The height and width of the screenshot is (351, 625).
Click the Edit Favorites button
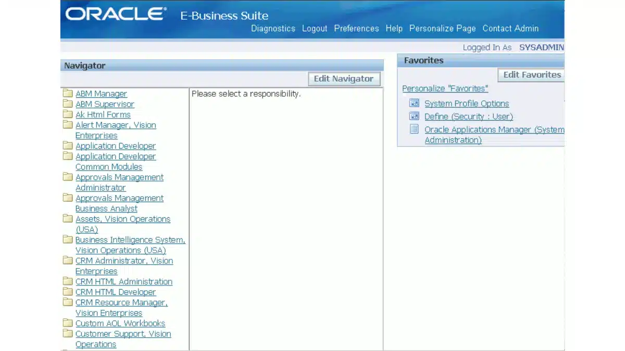click(532, 75)
